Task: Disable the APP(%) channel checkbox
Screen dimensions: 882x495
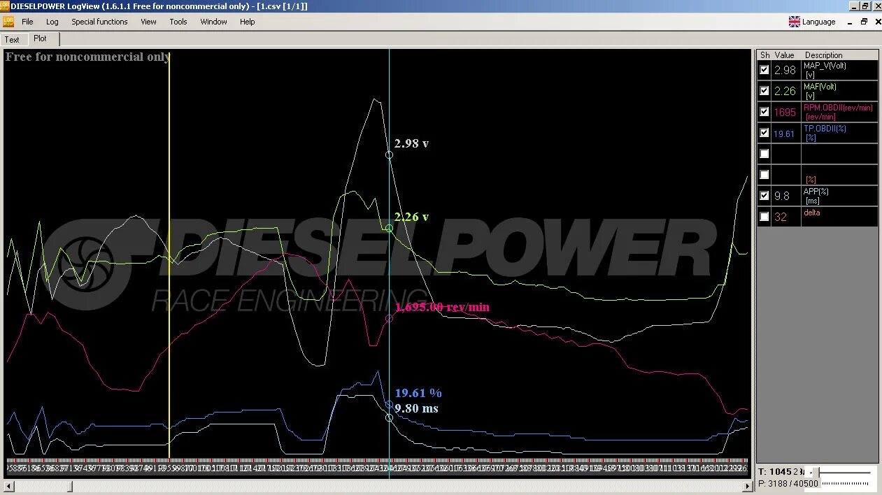Action: click(x=764, y=196)
